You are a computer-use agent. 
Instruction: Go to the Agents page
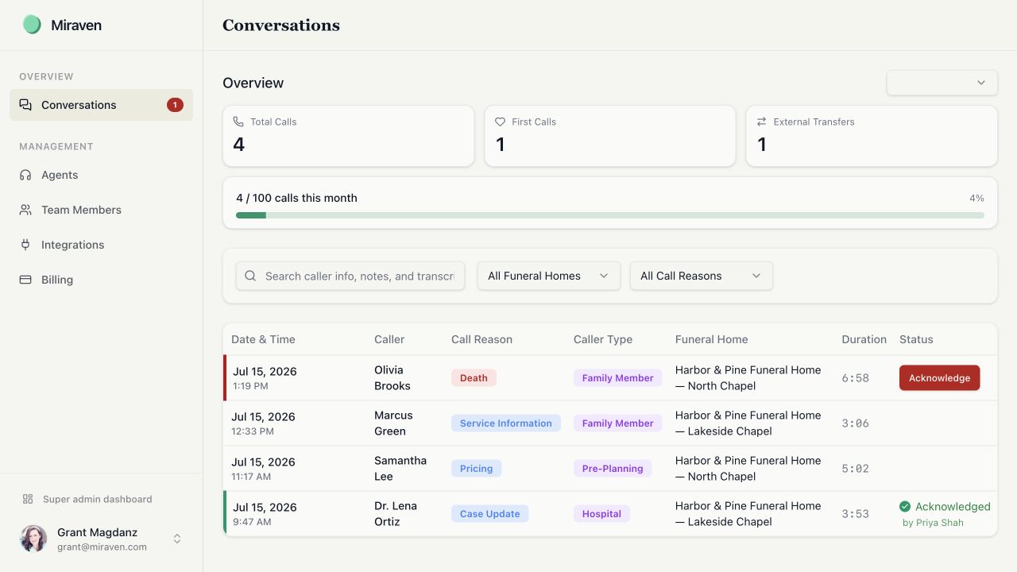point(101,175)
